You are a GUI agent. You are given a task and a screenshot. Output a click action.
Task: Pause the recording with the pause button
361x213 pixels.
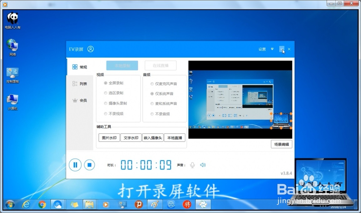75,165
